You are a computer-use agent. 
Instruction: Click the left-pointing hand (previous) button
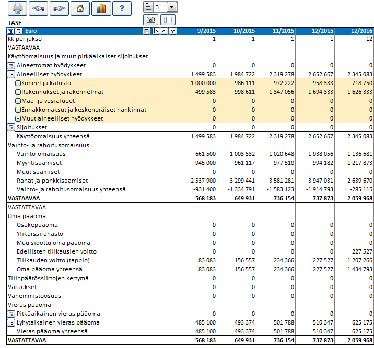click(39, 8)
